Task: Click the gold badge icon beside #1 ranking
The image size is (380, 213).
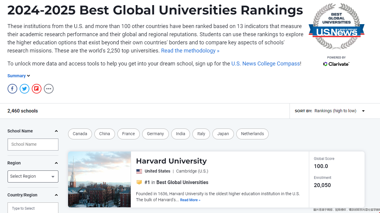Action: 139,182
